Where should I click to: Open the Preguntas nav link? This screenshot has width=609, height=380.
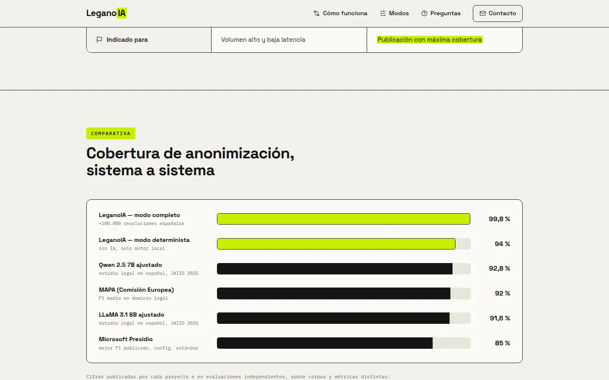tap(441, 14)
